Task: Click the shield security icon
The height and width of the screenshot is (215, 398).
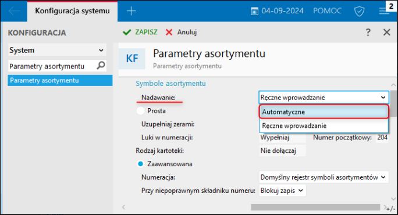Action: [359, 11]
